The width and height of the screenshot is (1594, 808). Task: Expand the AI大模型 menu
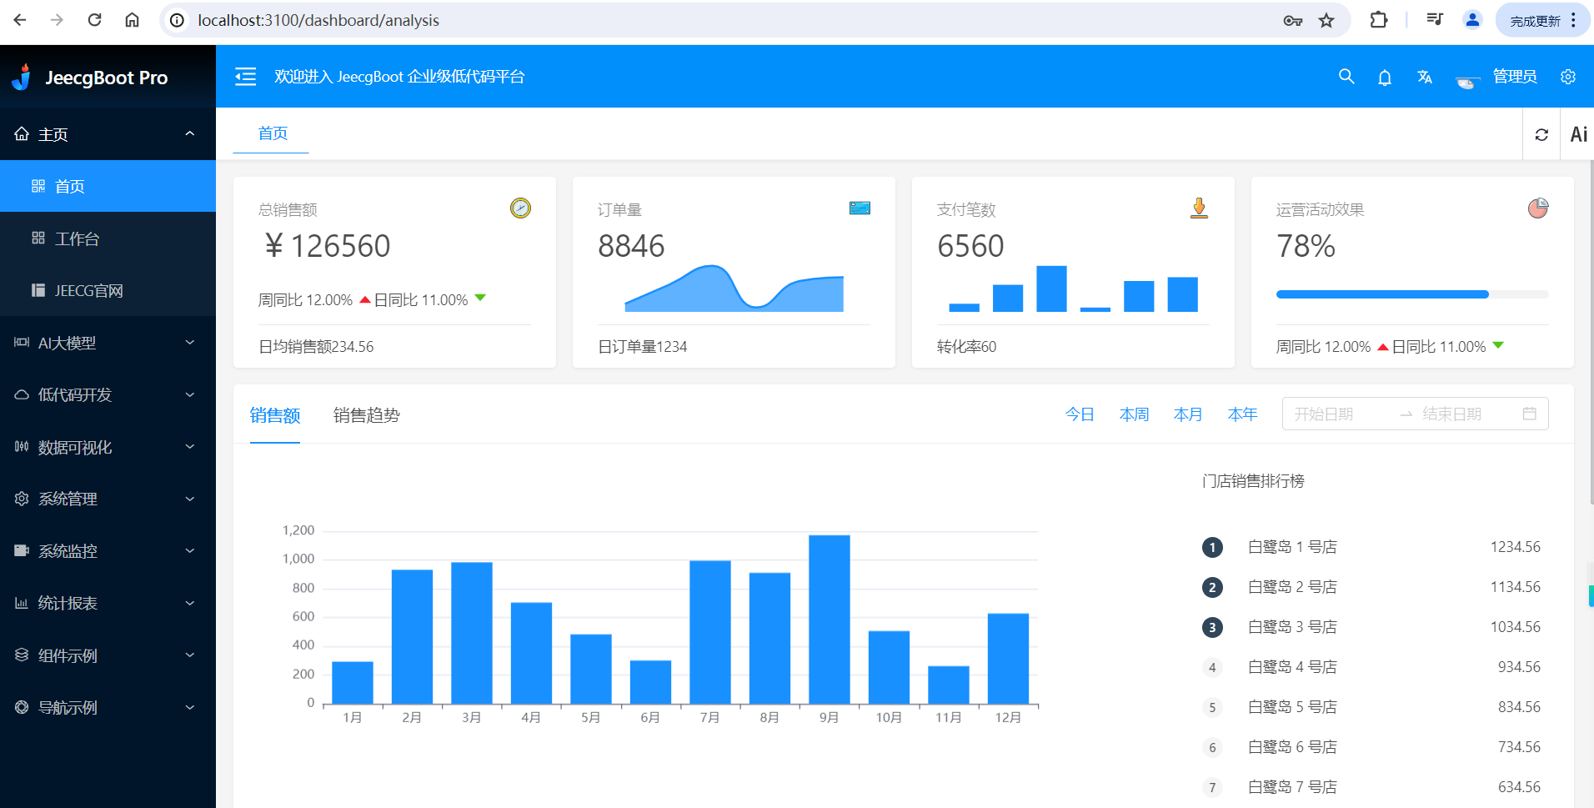108,343
